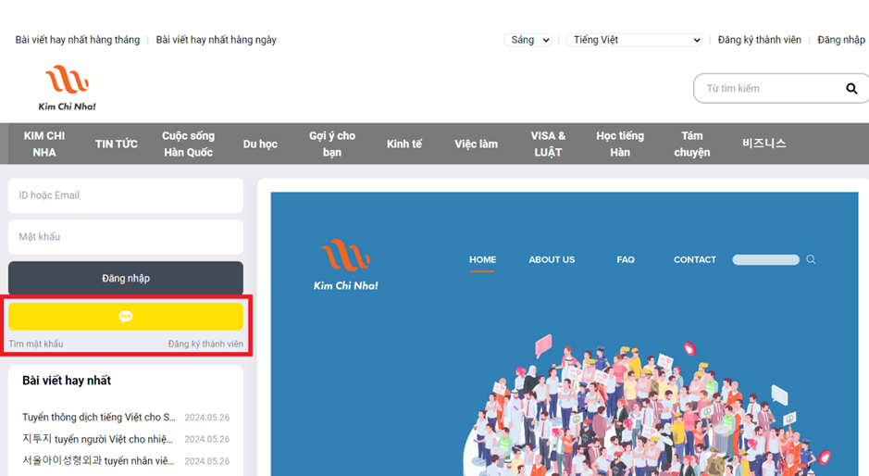Screen dimensions: 869x476
Task: Click Đăng nhập link in top bar
Action: coord(840,40)
